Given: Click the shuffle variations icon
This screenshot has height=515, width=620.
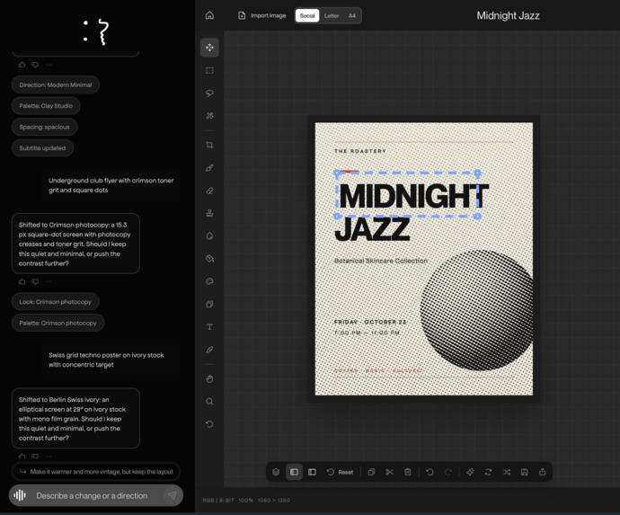Looking at the screenshot, I should [x=507, y=472].
